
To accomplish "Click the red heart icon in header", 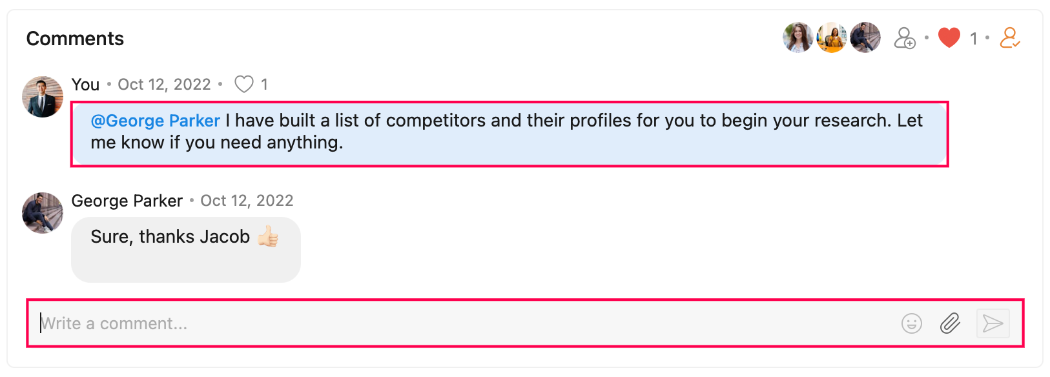I will click(x=949, y=38).
